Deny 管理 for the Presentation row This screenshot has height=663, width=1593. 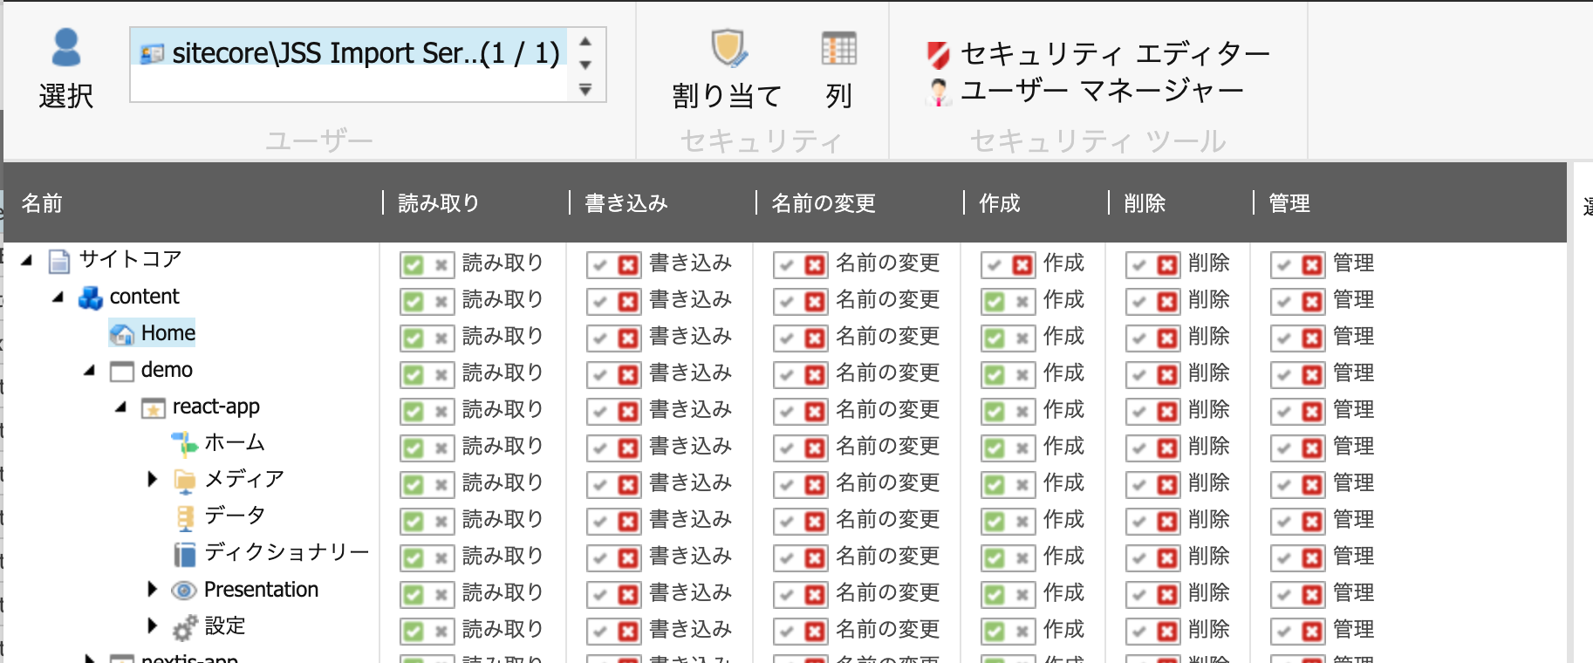tap(1312, 595)
